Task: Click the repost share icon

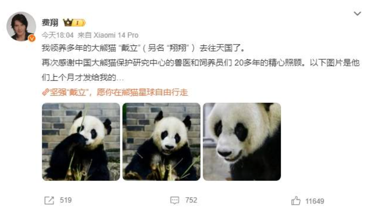Action: 49,200
